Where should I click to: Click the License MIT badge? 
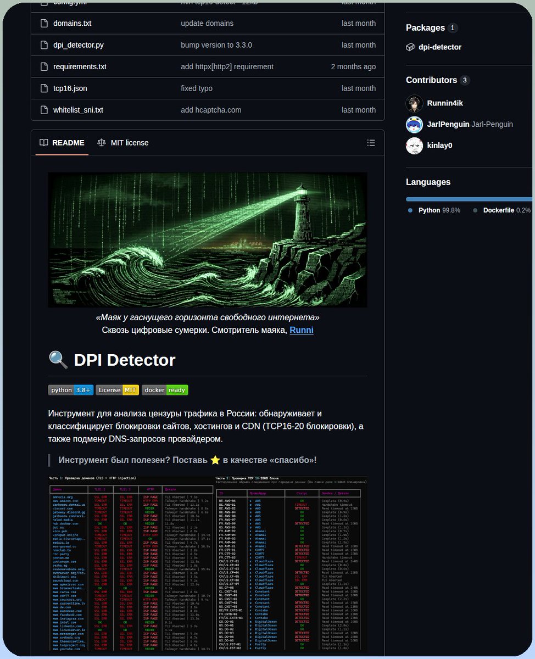[117, 390]
